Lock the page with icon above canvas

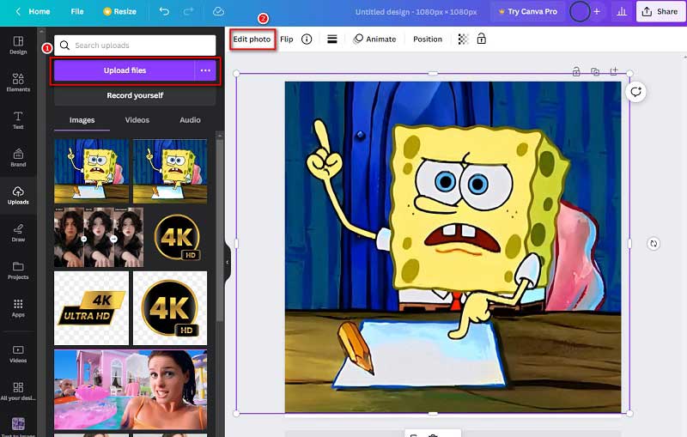click(576, 71)
